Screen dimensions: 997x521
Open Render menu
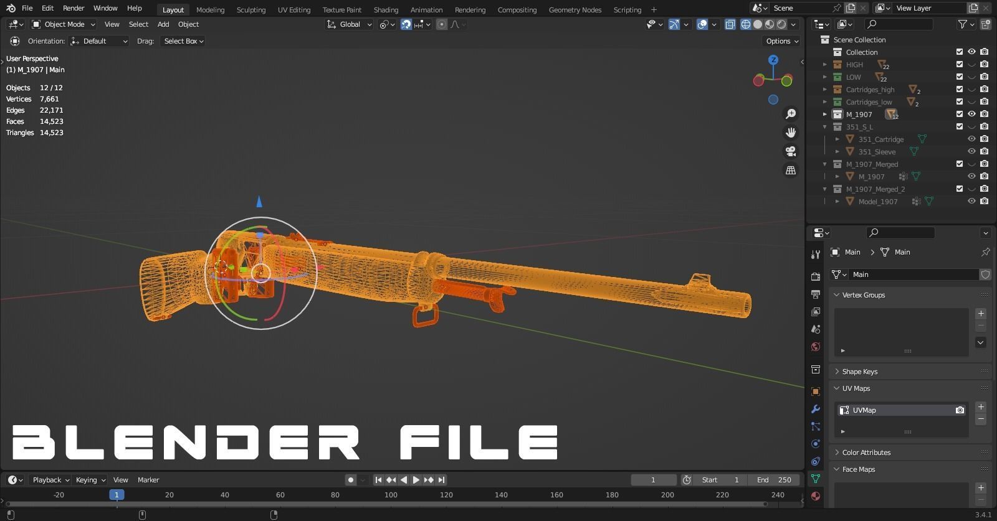coord(74,8)
